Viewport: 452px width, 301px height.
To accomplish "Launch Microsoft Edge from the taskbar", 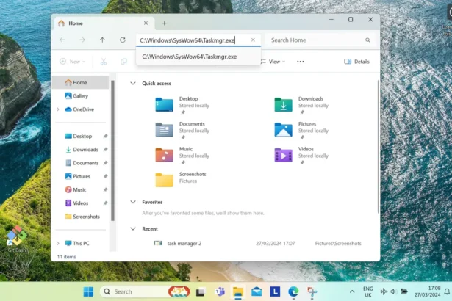I will 293,291.
